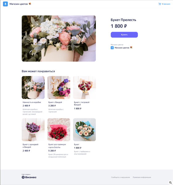The width and height of the screenshot is (173, 185).
Task: Open the purple orchid bouquet thumbnail
Action: [33, 130]
